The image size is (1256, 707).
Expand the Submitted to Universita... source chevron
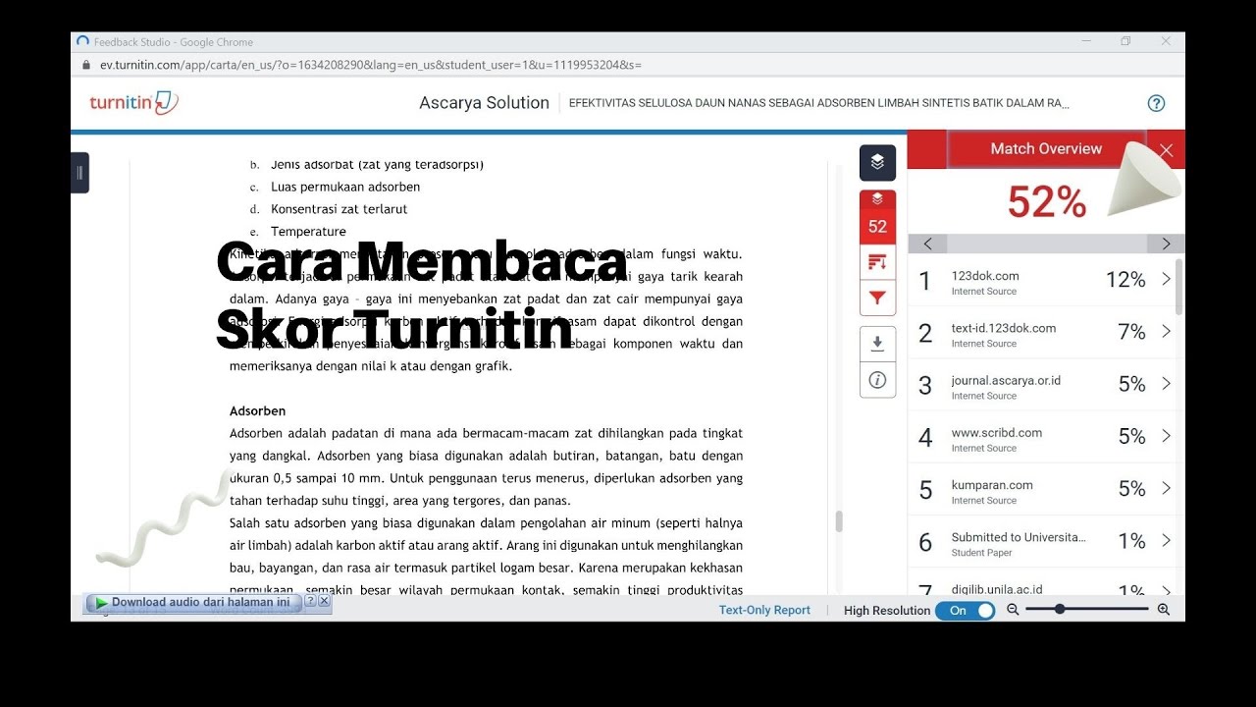pyautogui.click(x=1166, y=540)
